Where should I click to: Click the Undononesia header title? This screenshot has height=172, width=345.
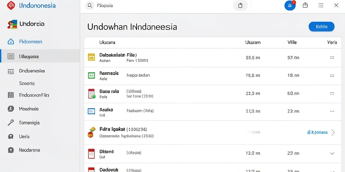point(37,5)
